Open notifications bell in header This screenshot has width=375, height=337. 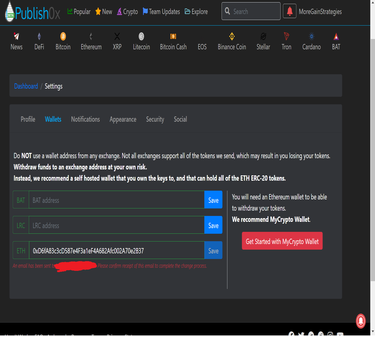click(290, 11)
